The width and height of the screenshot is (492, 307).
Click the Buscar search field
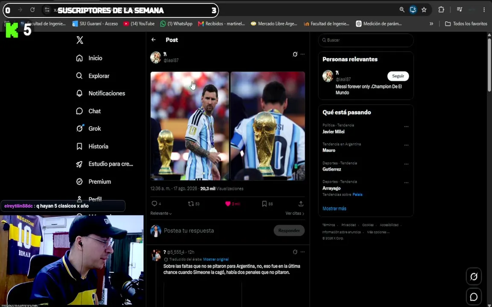366,40
